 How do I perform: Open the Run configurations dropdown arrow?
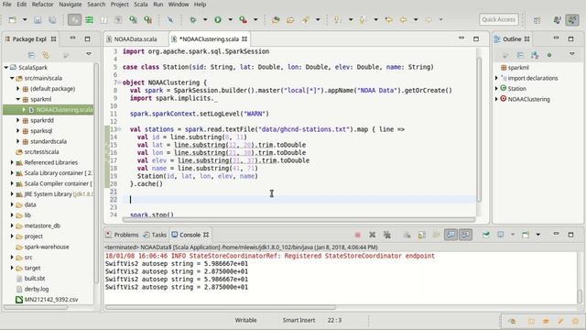[230, 19]
